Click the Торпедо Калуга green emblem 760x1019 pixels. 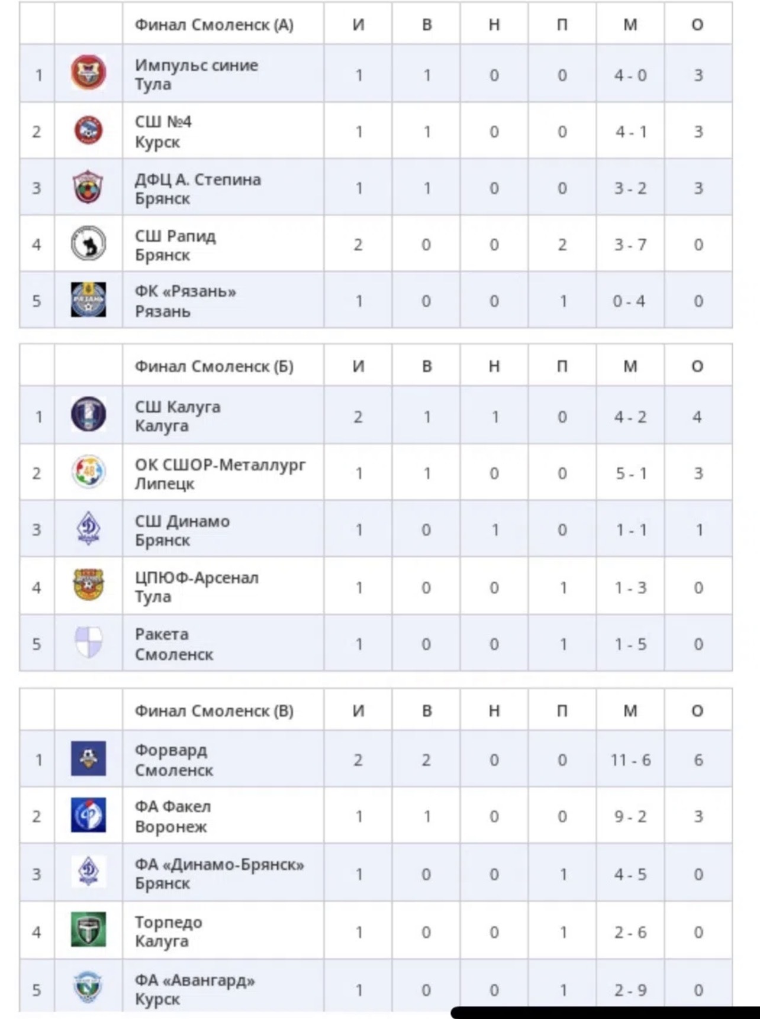click(88, 930)
